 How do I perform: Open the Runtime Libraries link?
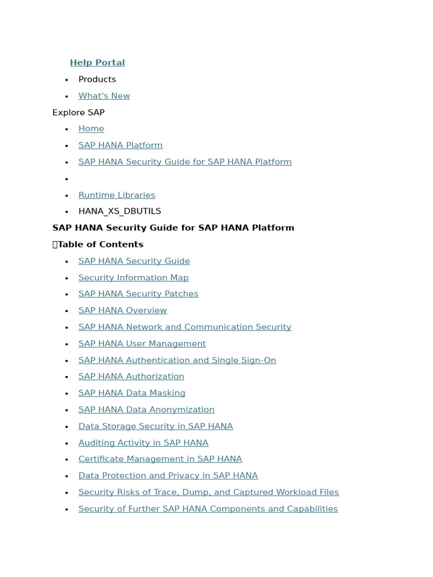point(117,195)
